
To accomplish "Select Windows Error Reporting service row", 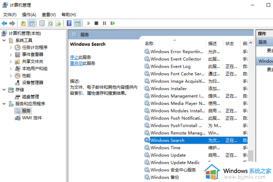I will [x=196, y=52].
